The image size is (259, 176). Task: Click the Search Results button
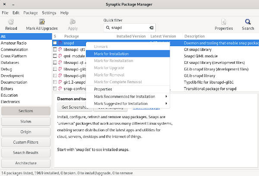point(26,153)
